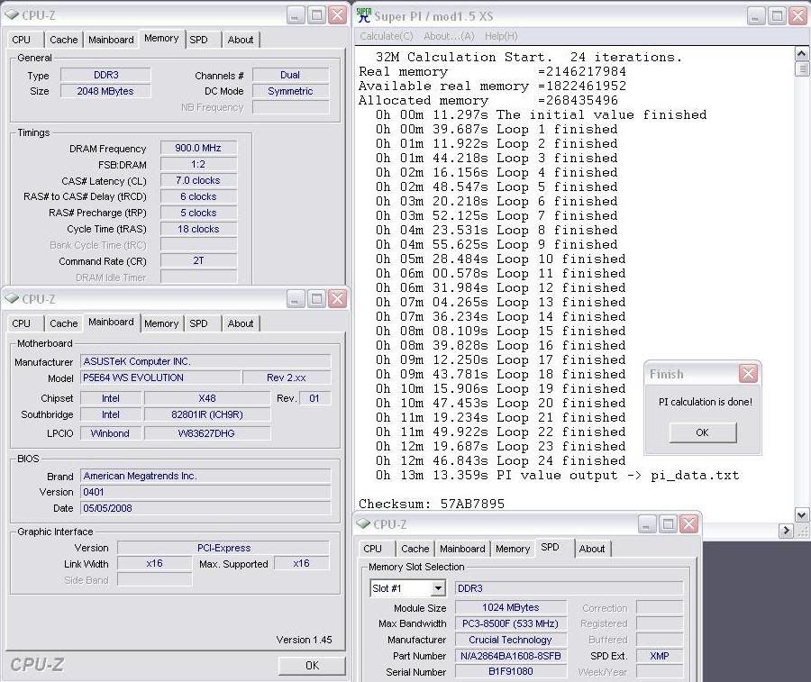
Task: Click 'Loop 24 finished' line in Super PI
Action: [501, 460]
